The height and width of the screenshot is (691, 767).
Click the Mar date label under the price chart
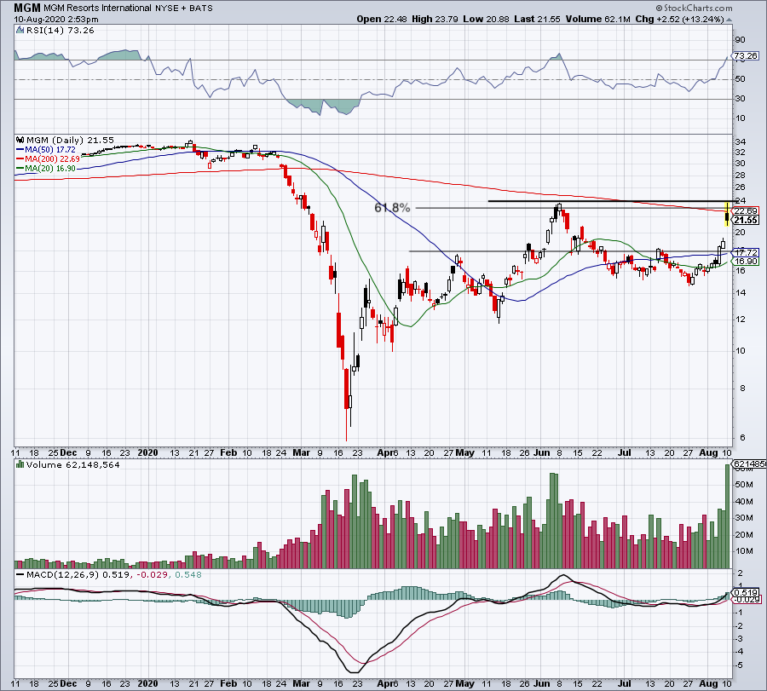coord(302,452)
